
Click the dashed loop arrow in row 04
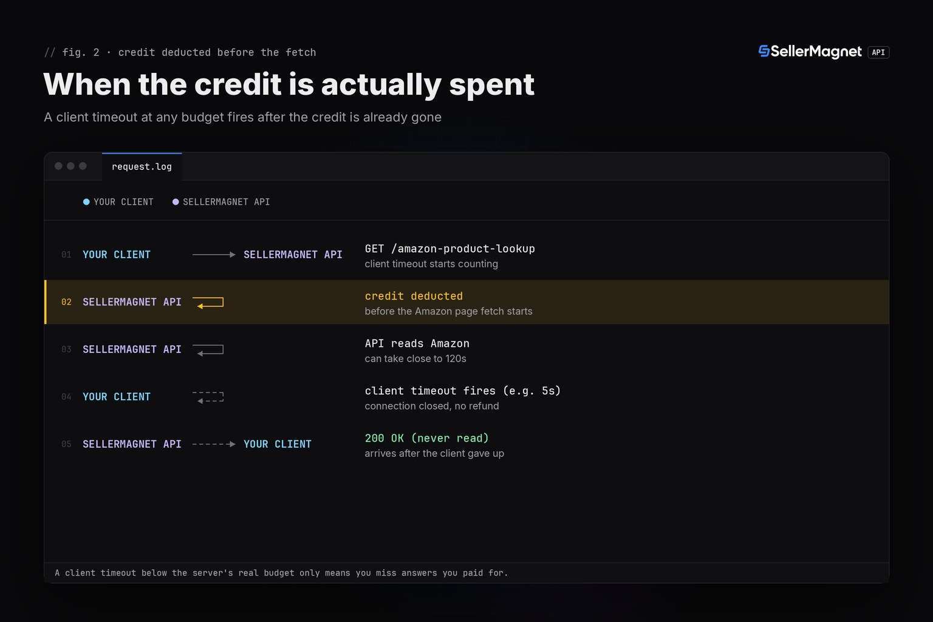[x=208, y=397]
